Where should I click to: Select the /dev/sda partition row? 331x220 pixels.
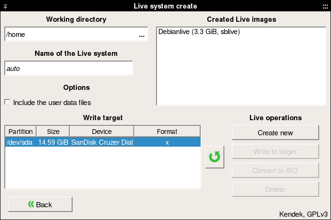click(19, 142)
